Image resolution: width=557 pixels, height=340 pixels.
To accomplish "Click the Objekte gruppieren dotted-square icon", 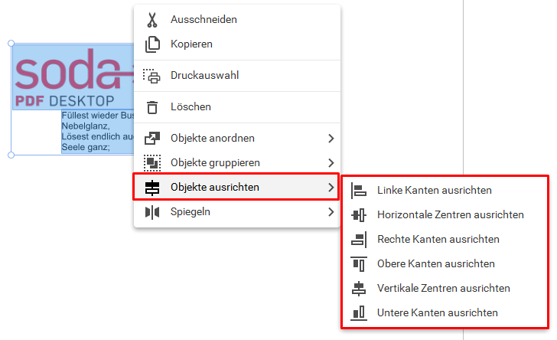I will click(x=152, y=163).
